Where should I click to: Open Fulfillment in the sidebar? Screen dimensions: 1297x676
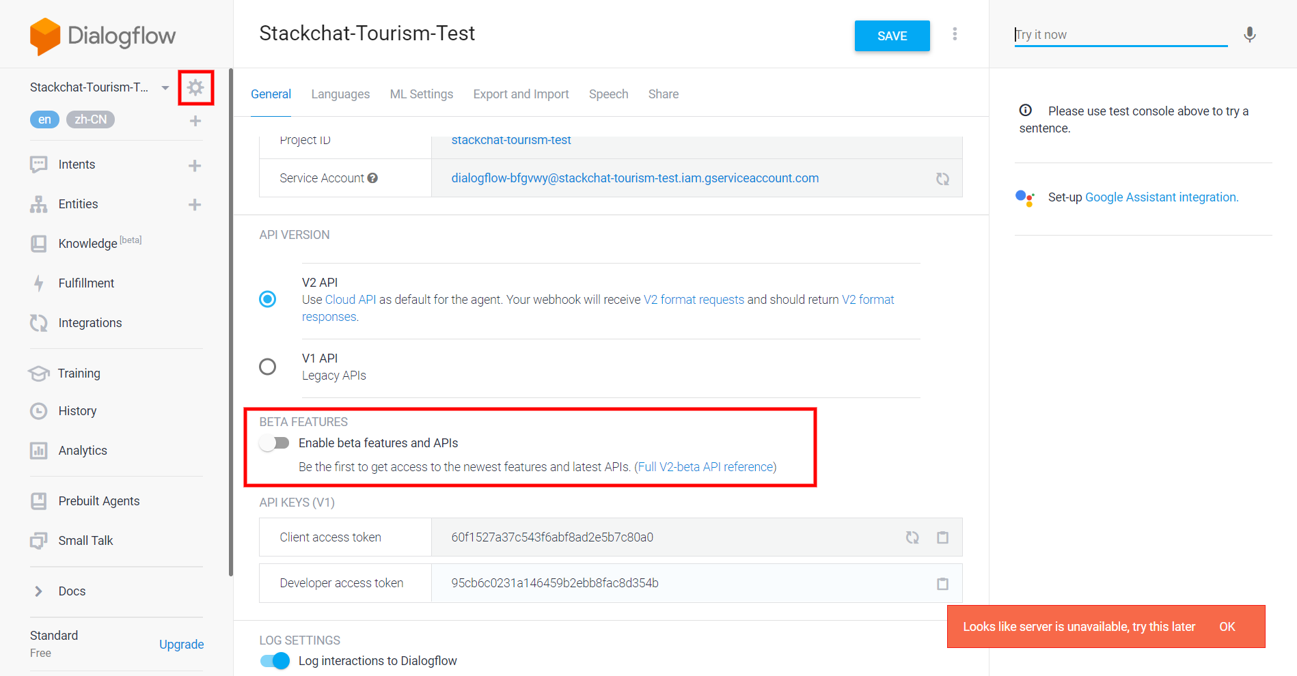point(86,283)
